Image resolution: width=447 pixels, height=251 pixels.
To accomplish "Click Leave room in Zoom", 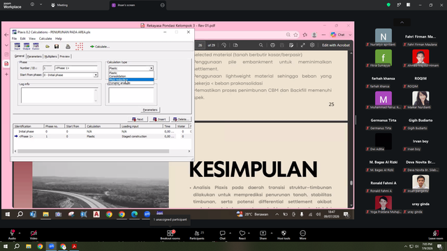I will coord(436,235).
